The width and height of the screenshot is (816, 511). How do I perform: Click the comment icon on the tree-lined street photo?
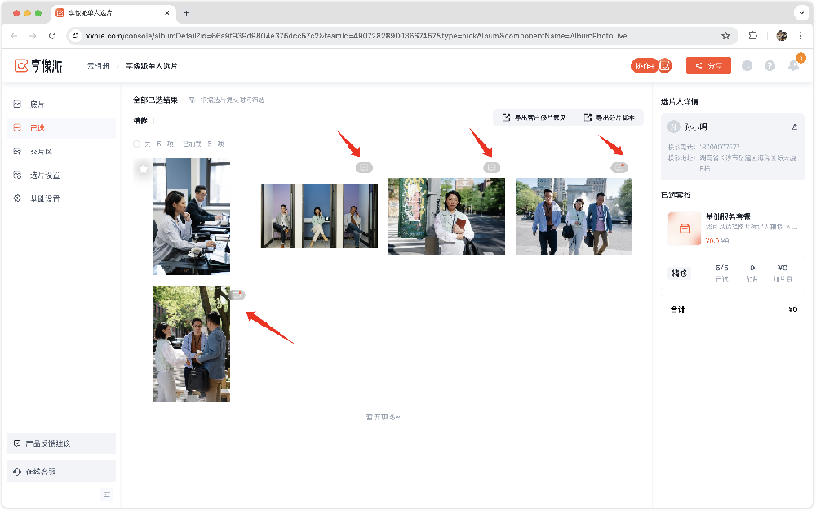click(237, 295)
